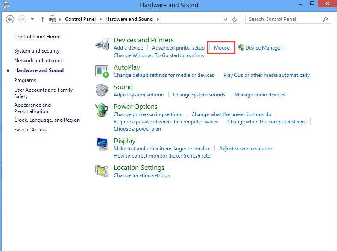Image resolution: width=337 pixels, height=251 pixels.
Task: Click the AutoPlay category icon
Action: tap(102, 71)
